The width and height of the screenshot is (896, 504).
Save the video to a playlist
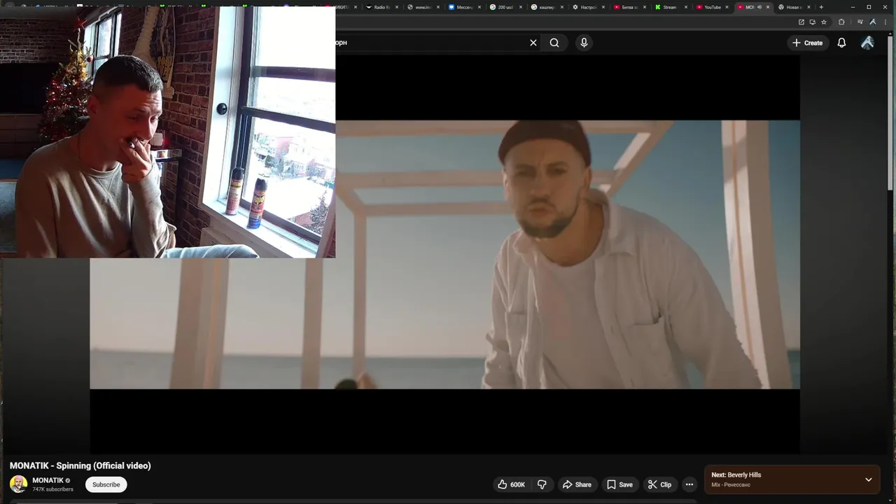coord(619,484)
